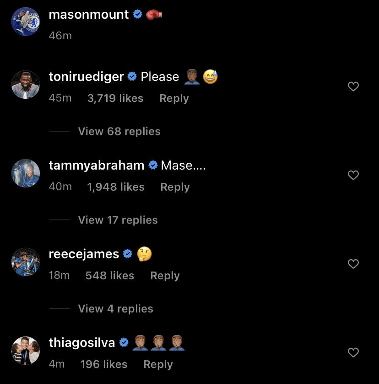379x384 pixels.
Task: Expand View 17 replies
Action: click(118, 220)
